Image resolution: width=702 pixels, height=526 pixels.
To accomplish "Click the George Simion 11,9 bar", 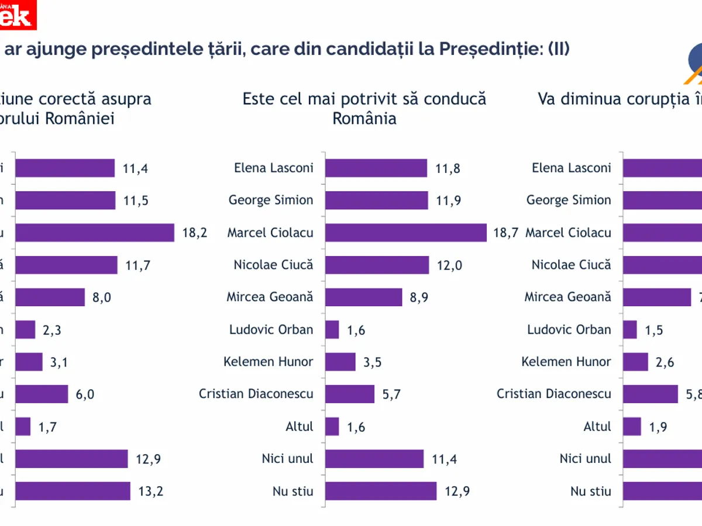I will [376, 200].
